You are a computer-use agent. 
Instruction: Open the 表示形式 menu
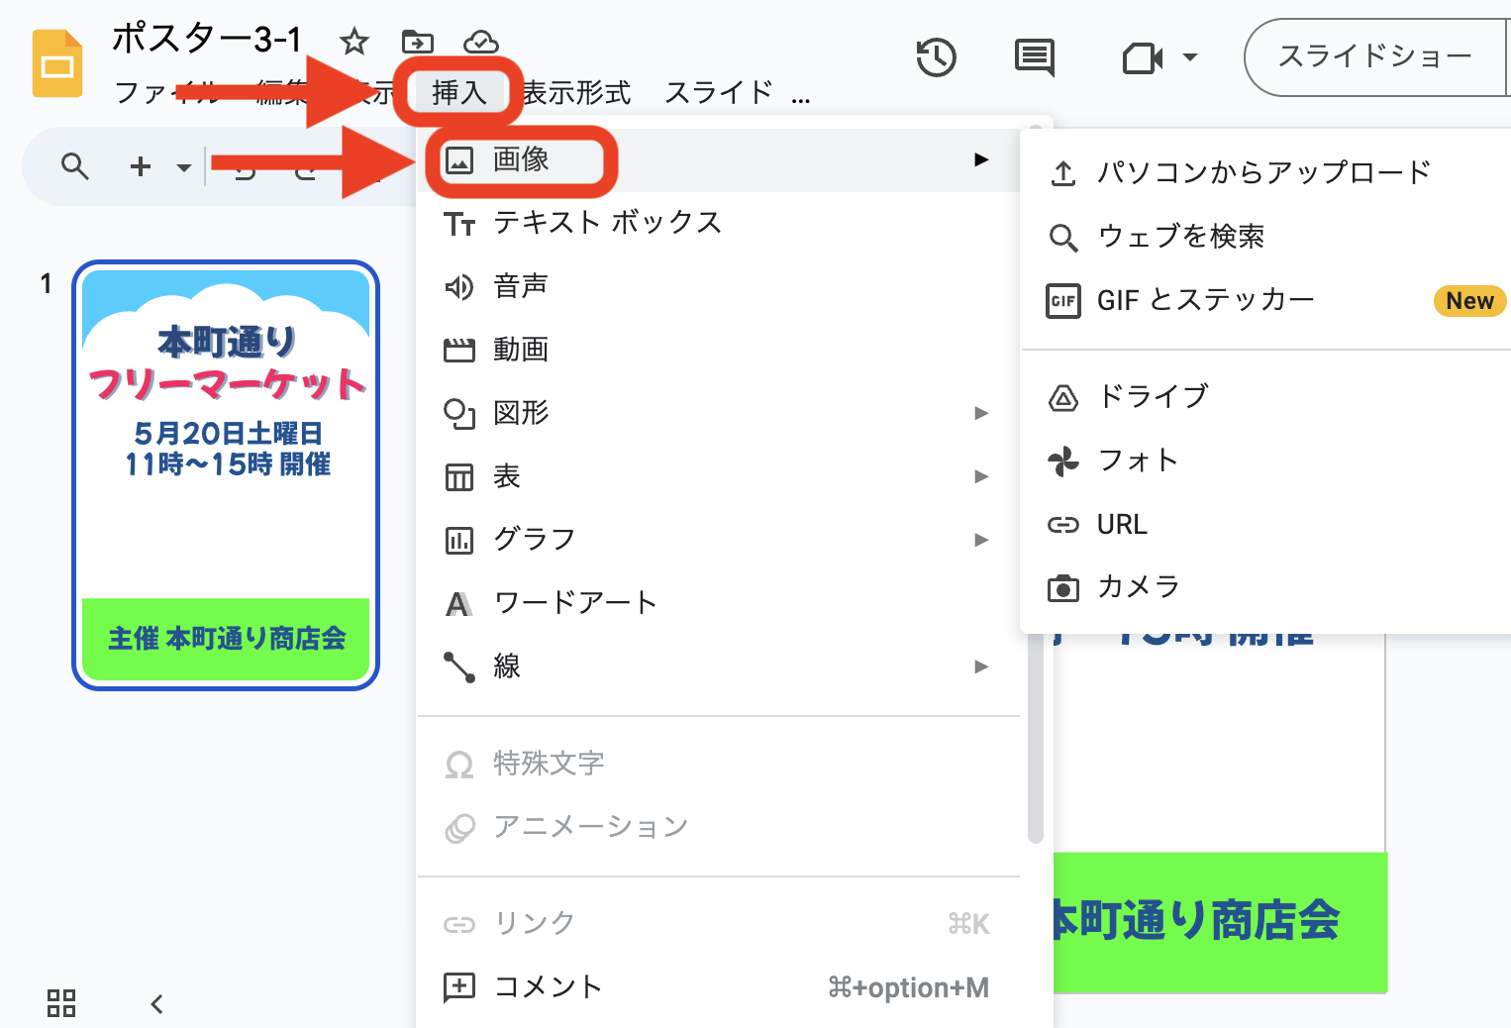coord(576,93)
